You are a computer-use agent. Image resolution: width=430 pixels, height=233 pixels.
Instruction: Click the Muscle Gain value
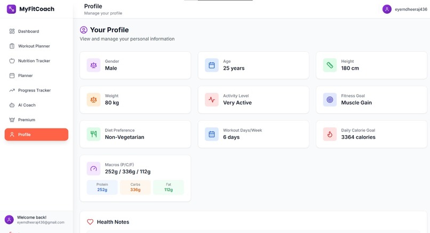pos(356,103)
